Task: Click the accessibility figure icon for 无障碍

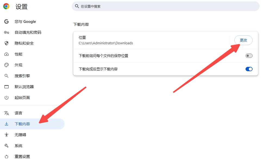Action: 7,135
